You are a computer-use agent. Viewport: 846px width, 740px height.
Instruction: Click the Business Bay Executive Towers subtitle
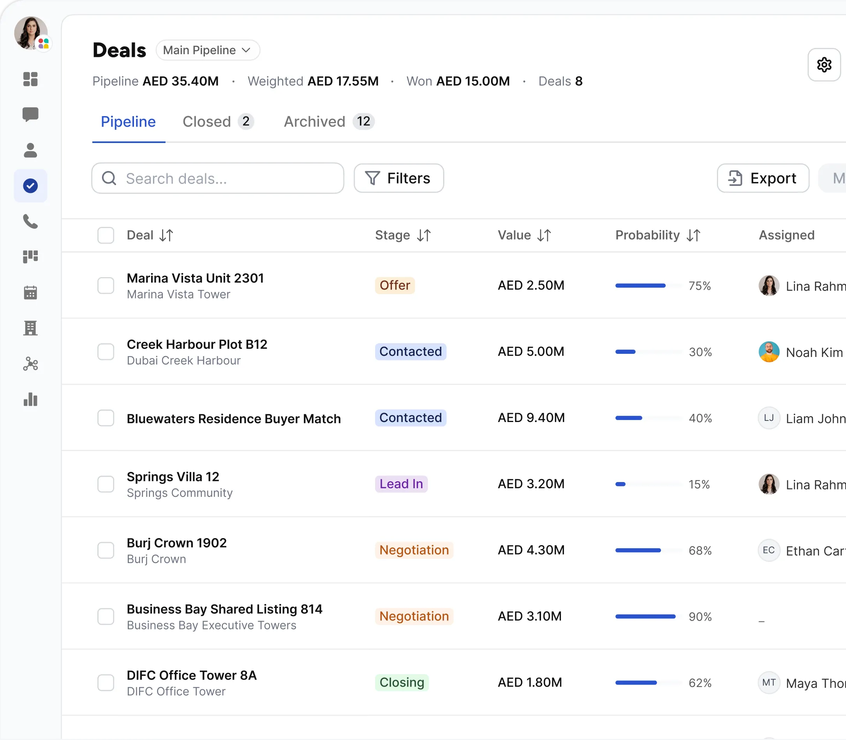211,625
